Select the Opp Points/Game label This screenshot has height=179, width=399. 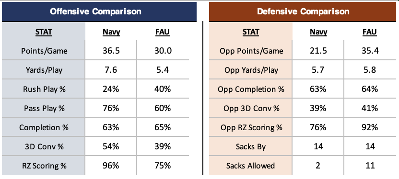[251, 51]
